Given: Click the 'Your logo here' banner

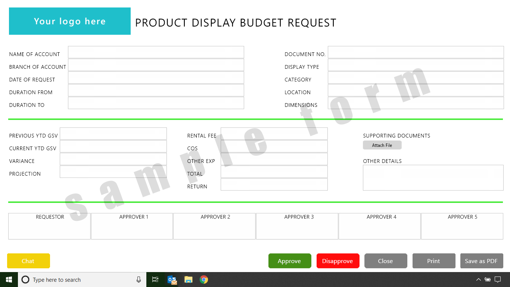Looking at the screenshot, I should [70, 21].
